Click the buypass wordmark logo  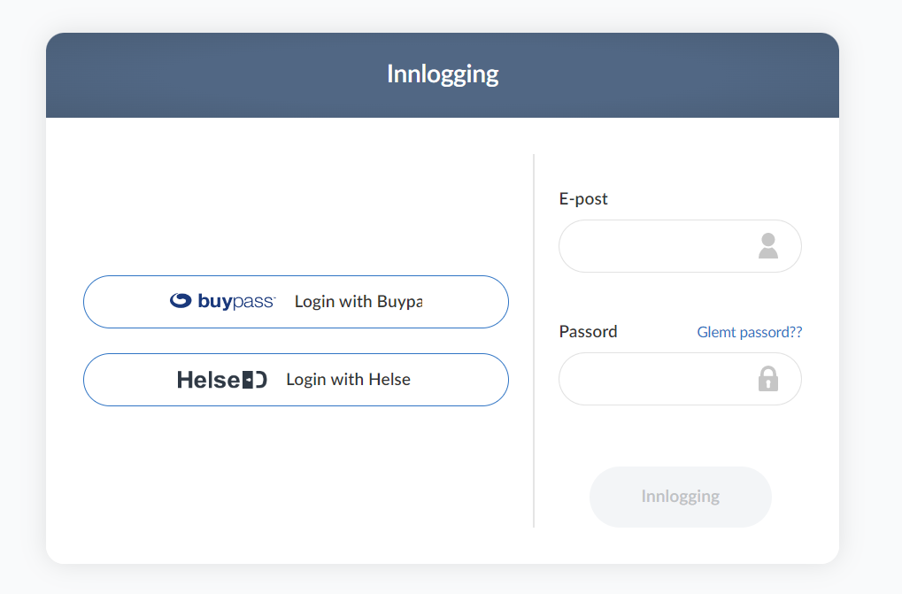237,301
